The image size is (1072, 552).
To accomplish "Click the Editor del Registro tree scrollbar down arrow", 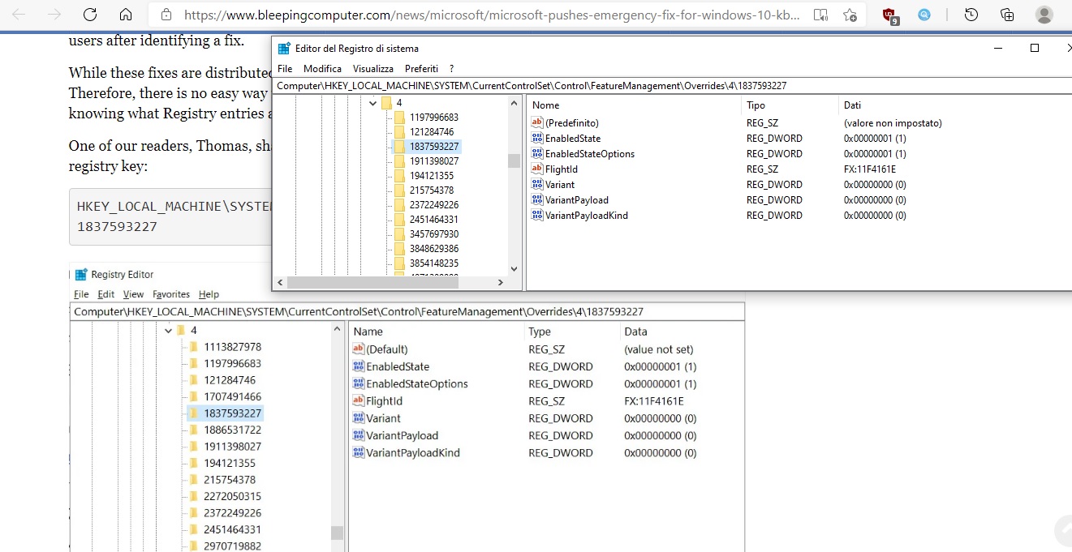I will click(514, 268).
